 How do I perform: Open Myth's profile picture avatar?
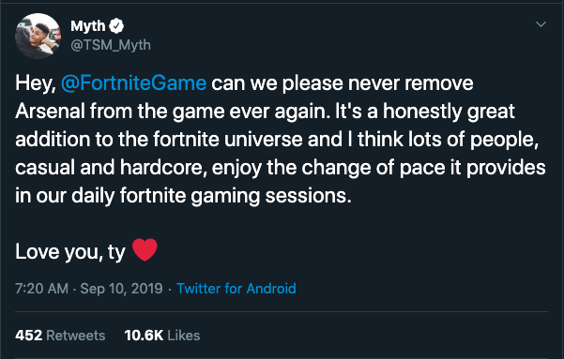pyautogui.click(x=38, y=36)
